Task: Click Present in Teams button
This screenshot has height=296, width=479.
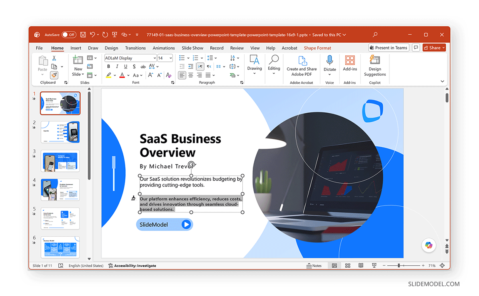Action: point(388,48)
